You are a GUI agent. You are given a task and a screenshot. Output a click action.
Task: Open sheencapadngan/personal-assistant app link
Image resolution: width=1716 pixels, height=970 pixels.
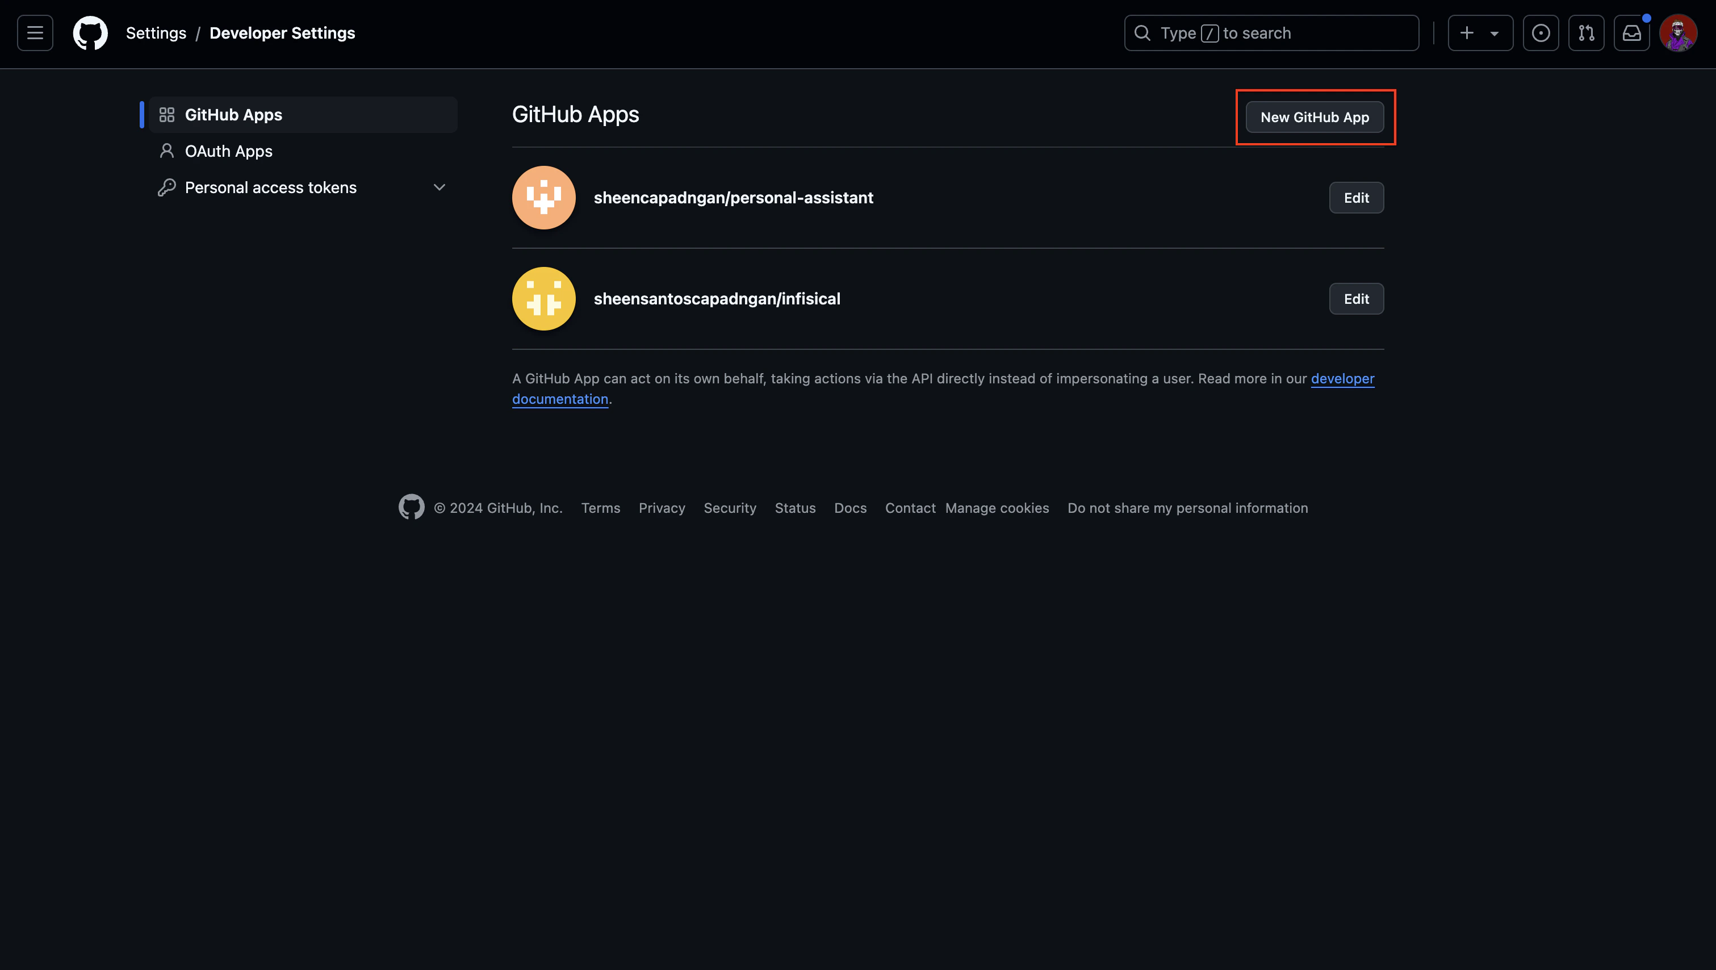click(734, 198)
